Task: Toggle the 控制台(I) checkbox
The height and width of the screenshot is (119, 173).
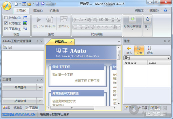Action: coord(6,17)
